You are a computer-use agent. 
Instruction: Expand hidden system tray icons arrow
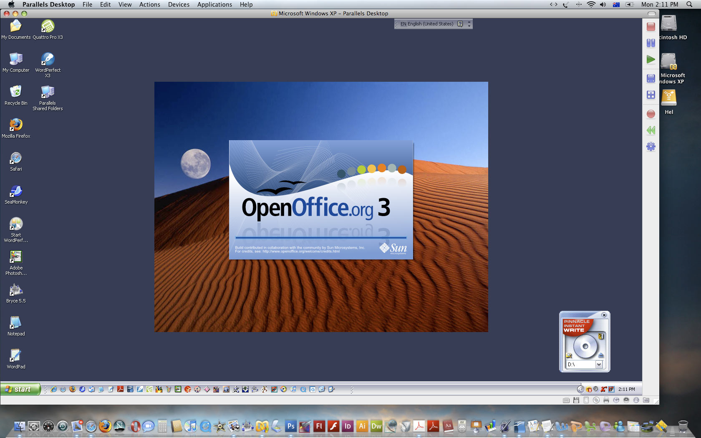(580, 389)
